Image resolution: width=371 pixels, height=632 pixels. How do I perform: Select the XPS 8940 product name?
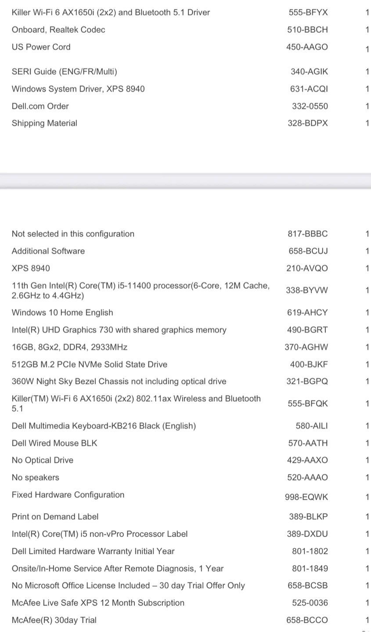tap(31, 268)
